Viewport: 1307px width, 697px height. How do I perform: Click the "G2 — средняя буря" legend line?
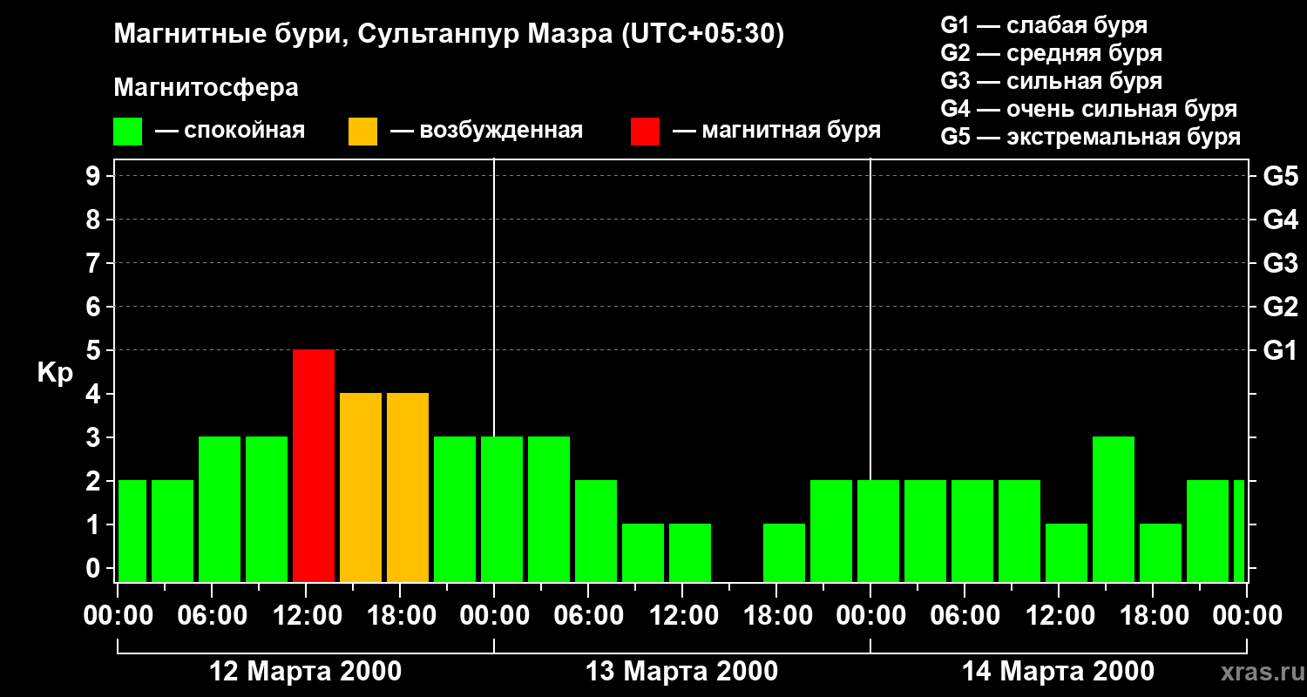[1052, 53]
